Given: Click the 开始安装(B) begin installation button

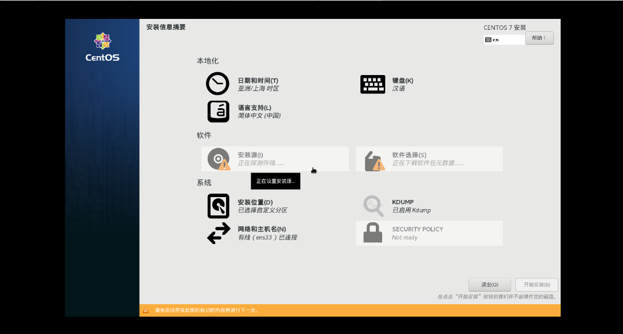Looking at the screenshot, I should pyautogui.click(x=537, y=285).
